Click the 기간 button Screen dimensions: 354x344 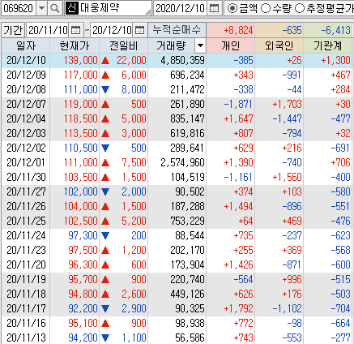[13, 30]
